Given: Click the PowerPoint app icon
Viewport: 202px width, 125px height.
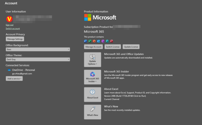Looking at the screenshot, I should coord(94,41).
